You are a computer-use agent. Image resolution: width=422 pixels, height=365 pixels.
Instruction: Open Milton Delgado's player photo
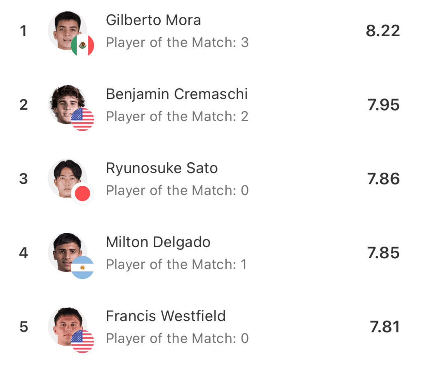[66, 251]
